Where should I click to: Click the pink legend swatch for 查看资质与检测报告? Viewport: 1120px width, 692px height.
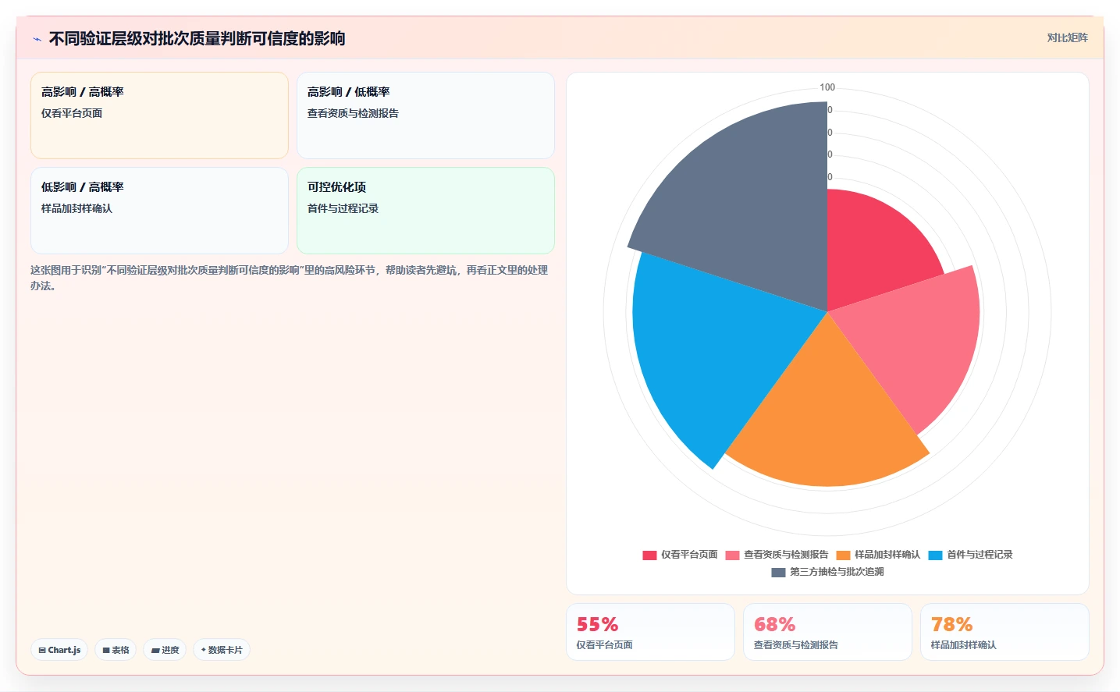coord(732,555)
